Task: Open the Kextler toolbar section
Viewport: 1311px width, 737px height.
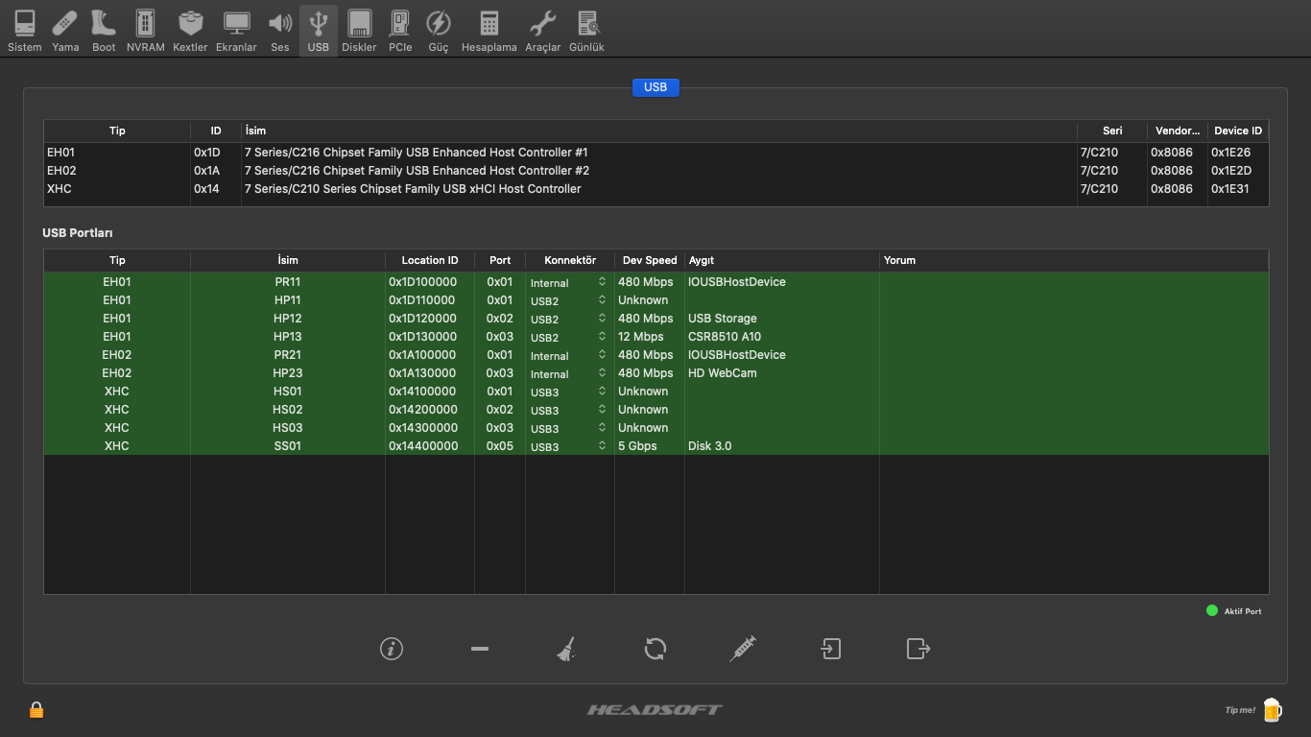Action: pyautogui.click(x=190, y=31)
